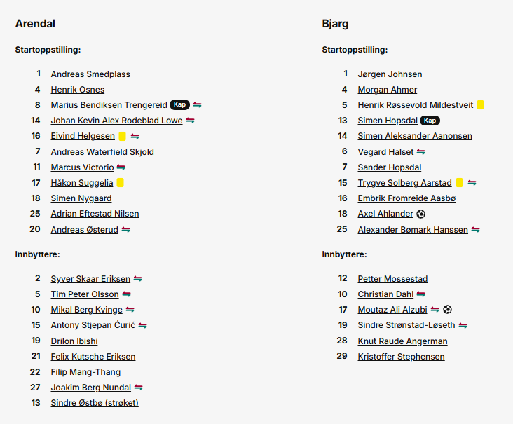Select substitute Filip Mang-Thang
Viewport: 513px width, 424px height.
[x=85, y=372]
